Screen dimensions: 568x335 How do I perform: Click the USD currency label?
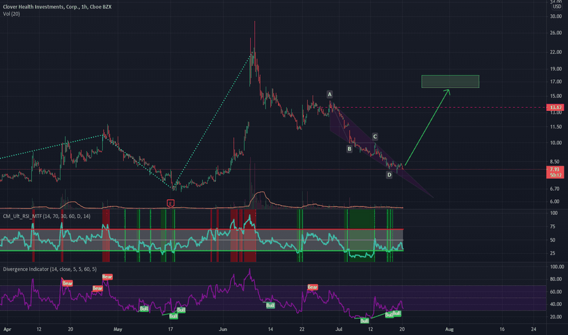tap(557, 7)
